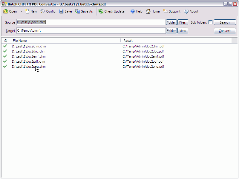Choose Save As in the toolbar
Screen dimensions: 239x179
point(84,11)
